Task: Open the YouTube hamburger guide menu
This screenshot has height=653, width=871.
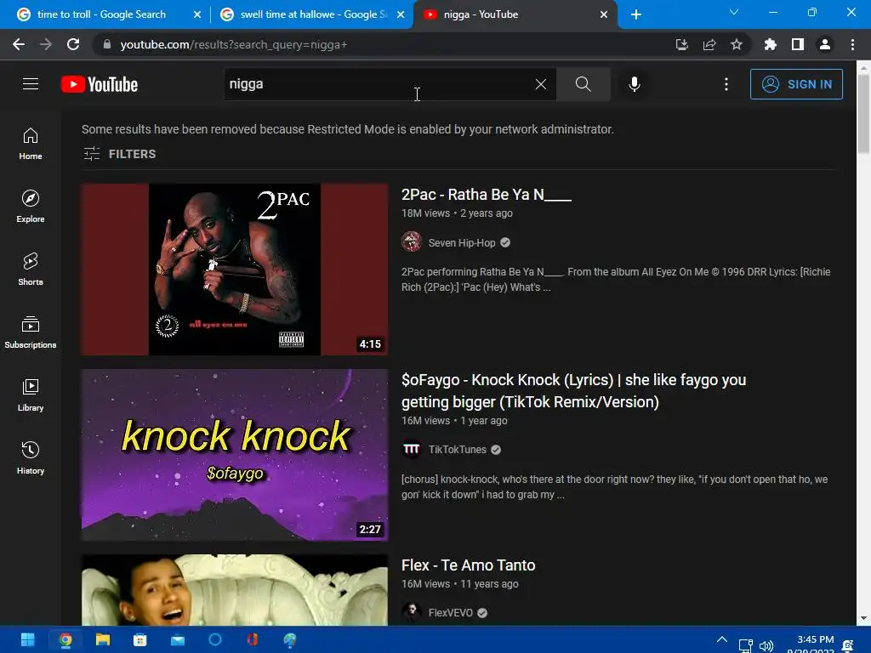Action: coord(31,84)
